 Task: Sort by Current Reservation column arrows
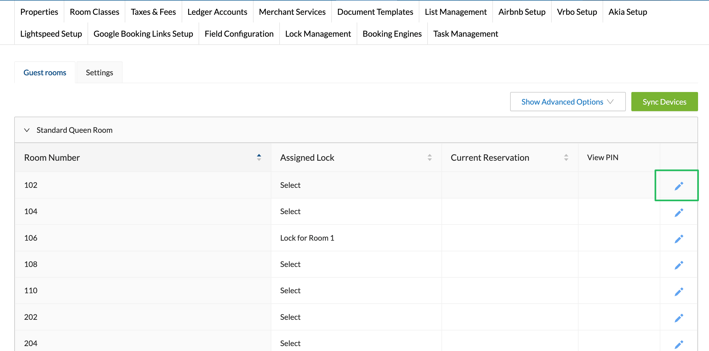click(566, 157)
